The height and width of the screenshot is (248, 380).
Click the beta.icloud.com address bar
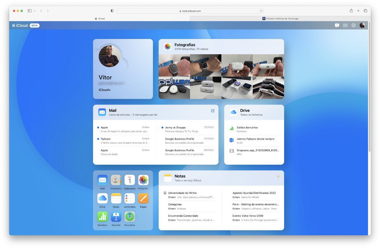click(x=190, y=11)
